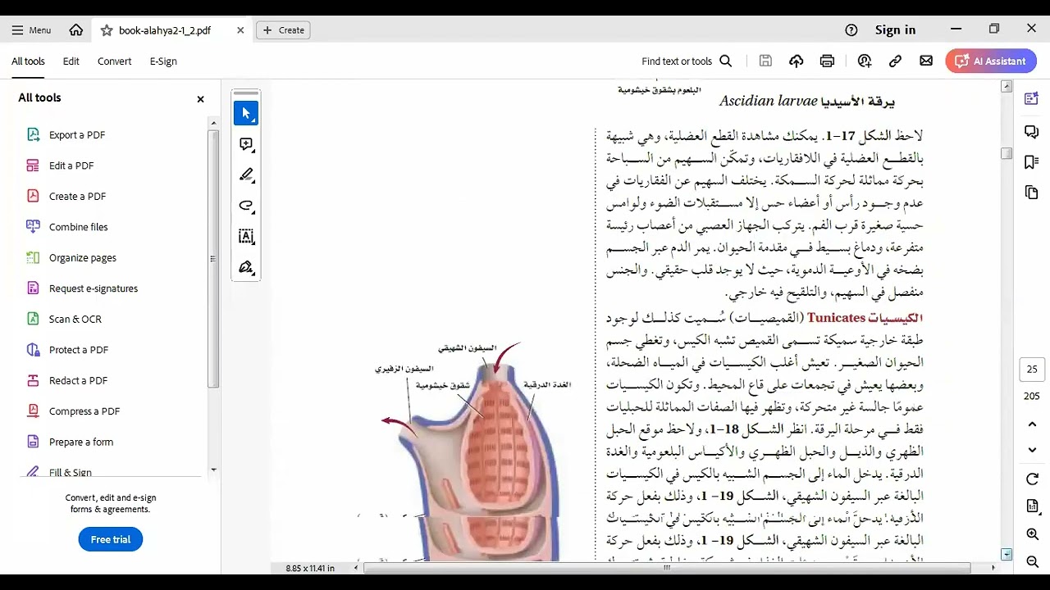Print the document with printer icon
This screenshot has width=1050, height=590.
[827, 61]
